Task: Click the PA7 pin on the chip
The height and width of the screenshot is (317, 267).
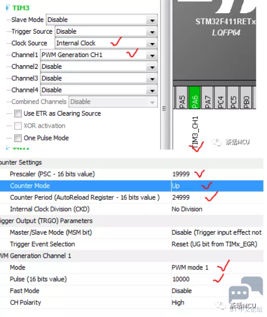Action: click(x=207, y=98)
